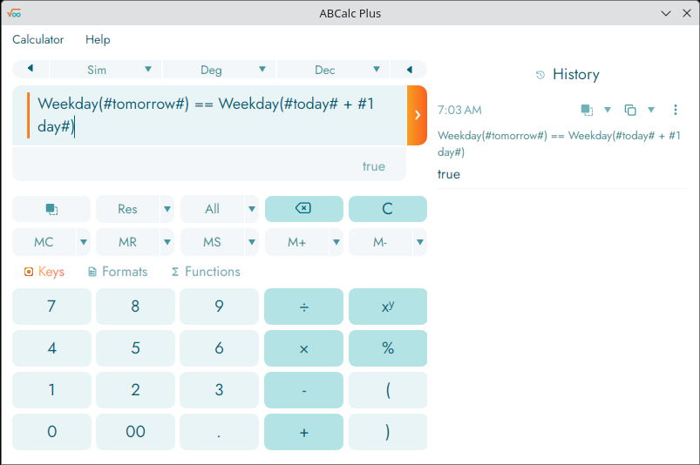Switch to the Functions tab

click(x=205, y=272)
